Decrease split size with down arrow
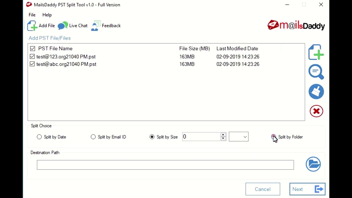The image size is (352, 198). [x=223, y=139]
